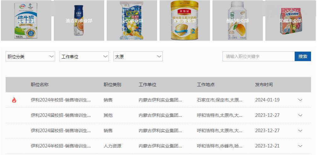Image resolution: width=317 pixels, height=155 pixels.
Task: Expand the job row dated 2024-01-19
Action: point(300,100)
